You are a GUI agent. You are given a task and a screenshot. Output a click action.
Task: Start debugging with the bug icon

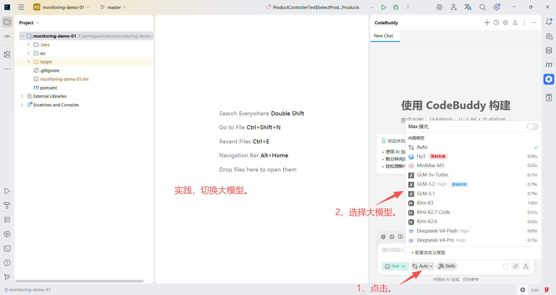point(396,7)
